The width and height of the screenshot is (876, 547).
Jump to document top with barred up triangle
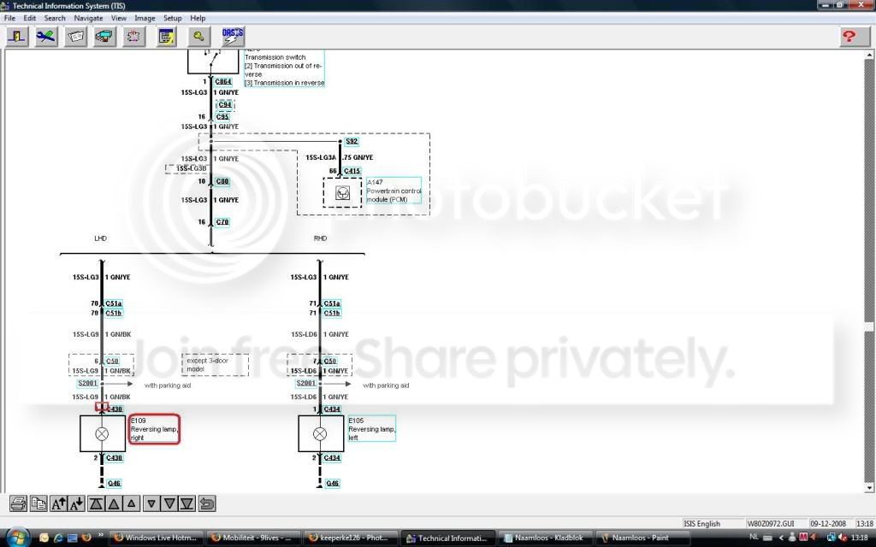point(96,503)
